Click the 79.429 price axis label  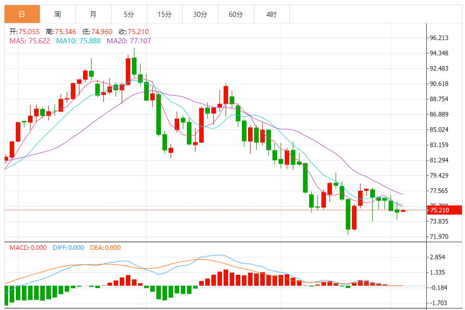(439, 175)
